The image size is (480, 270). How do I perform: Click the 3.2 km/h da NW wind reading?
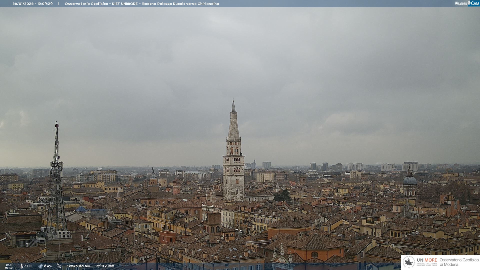point(76,266)
